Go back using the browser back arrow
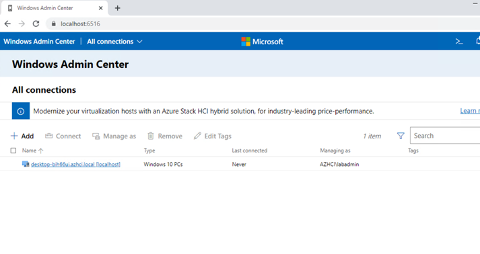The image size is (480, 254). [7, 24]
